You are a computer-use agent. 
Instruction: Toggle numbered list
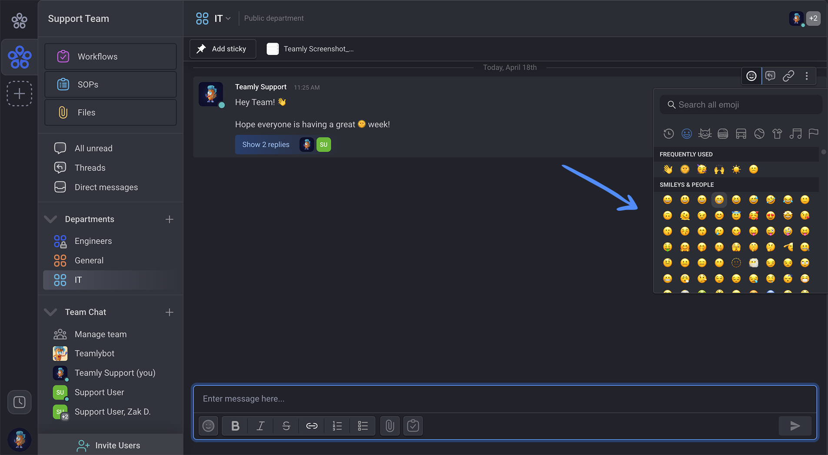[x=337, y=426]
